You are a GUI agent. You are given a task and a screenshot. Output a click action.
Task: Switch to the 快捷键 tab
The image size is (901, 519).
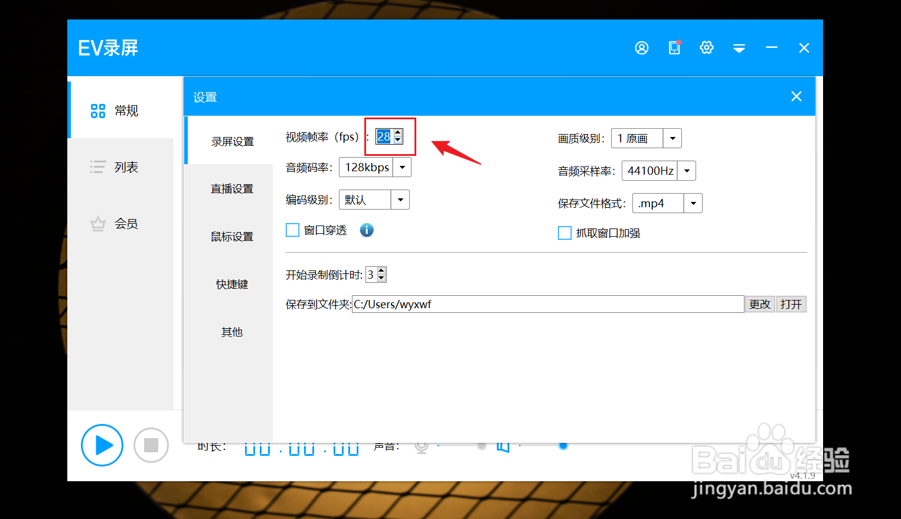tap(232, 284)
